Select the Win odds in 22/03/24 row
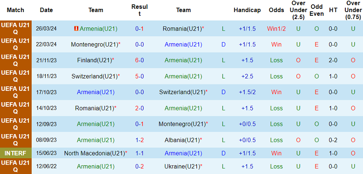This screenshot has width=363, height=174. click(x=276, y=45)
